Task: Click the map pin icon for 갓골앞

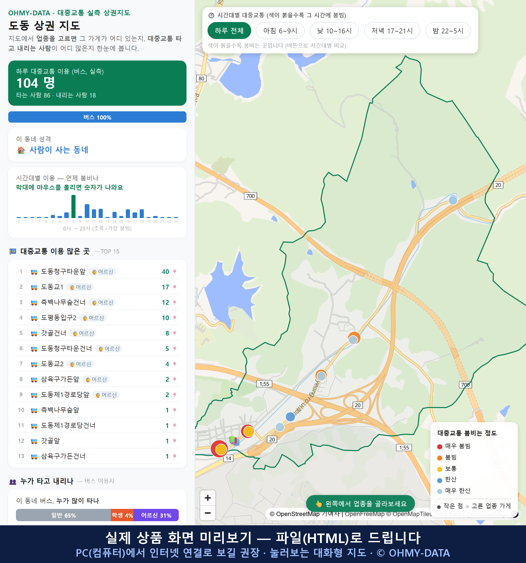Action: coord(175,441)
